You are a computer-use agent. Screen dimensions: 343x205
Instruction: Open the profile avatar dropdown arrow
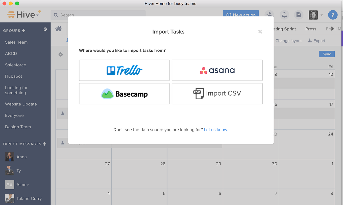[322, 15]
